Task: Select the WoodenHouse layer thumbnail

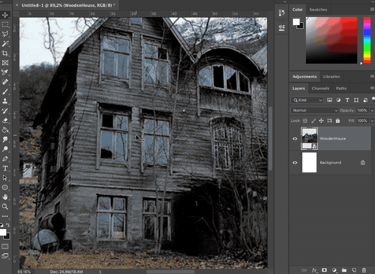Action: [x=309, y=138]
